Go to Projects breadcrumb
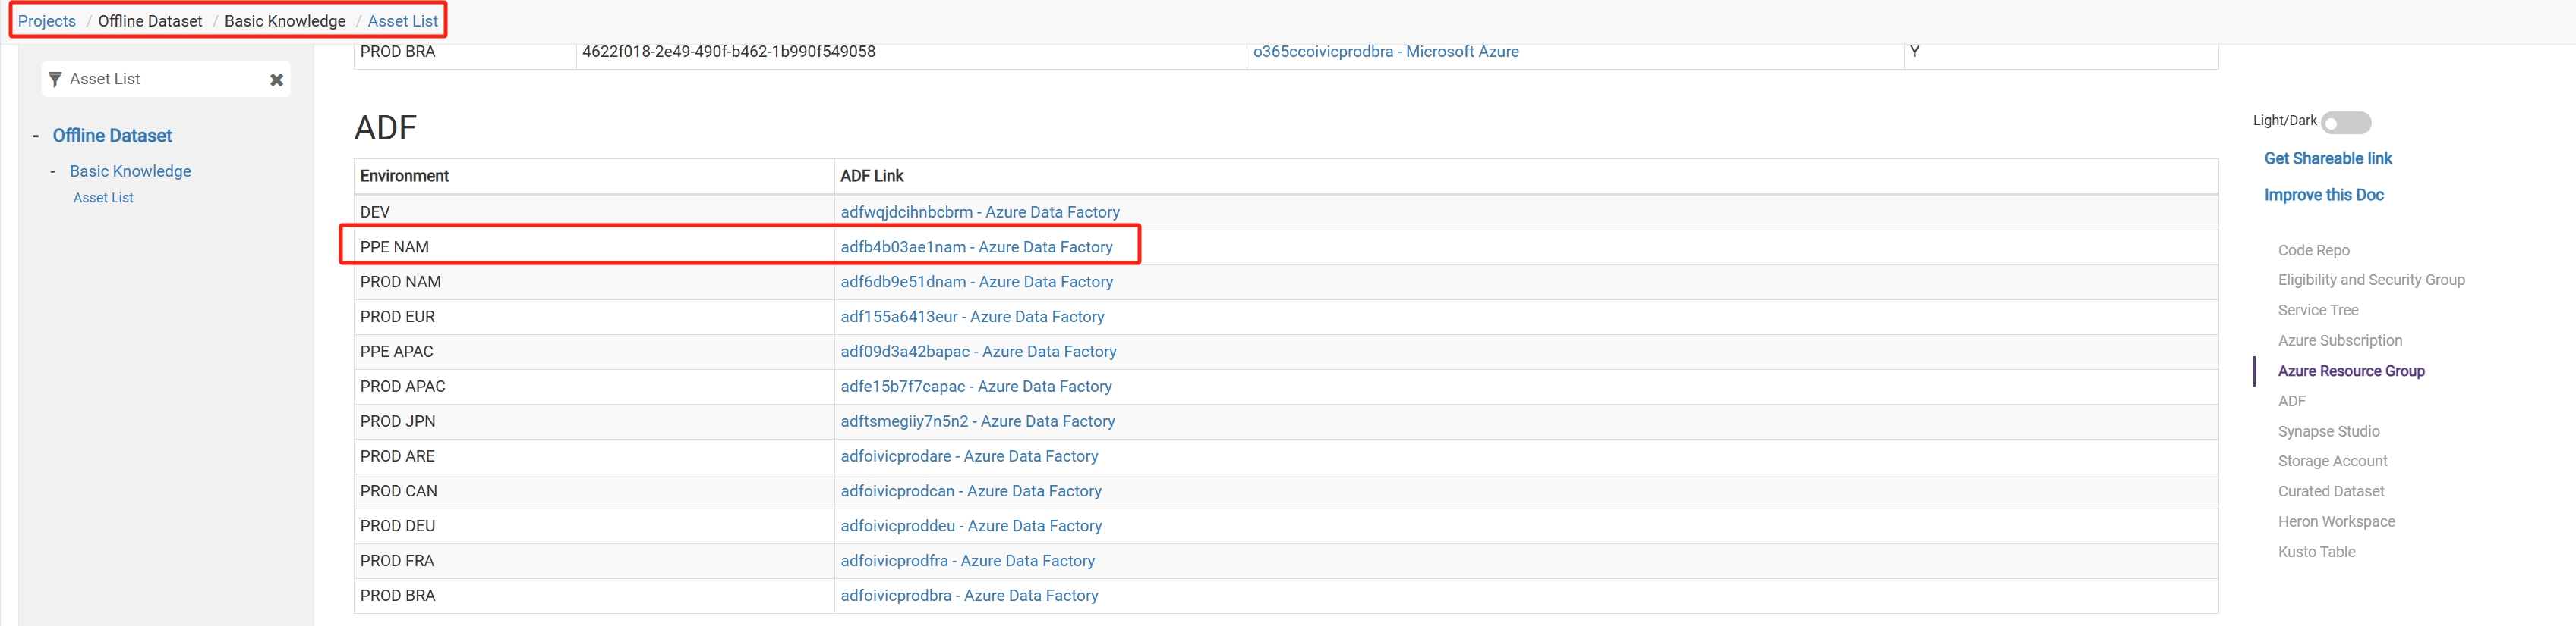Viewport: 2576px width, 626px height. pos(47,21)
